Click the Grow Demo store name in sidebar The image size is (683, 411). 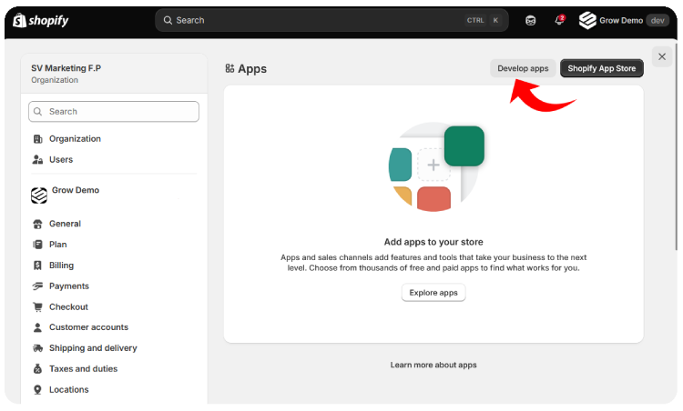coord(76,190)
